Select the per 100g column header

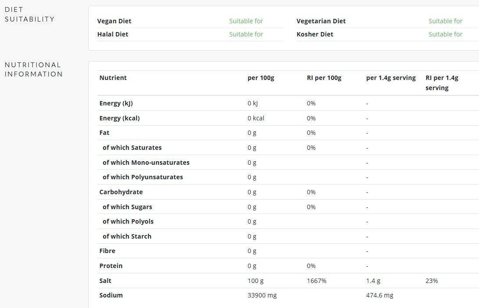pyautogui.click(x=261, y=78)
